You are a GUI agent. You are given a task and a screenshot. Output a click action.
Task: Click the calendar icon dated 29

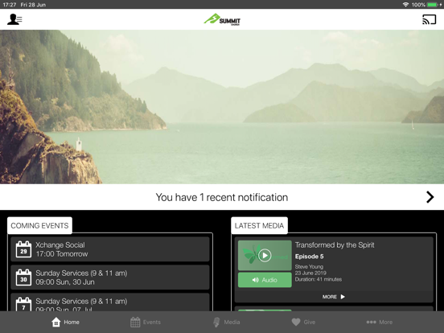[x=23, y=249]
